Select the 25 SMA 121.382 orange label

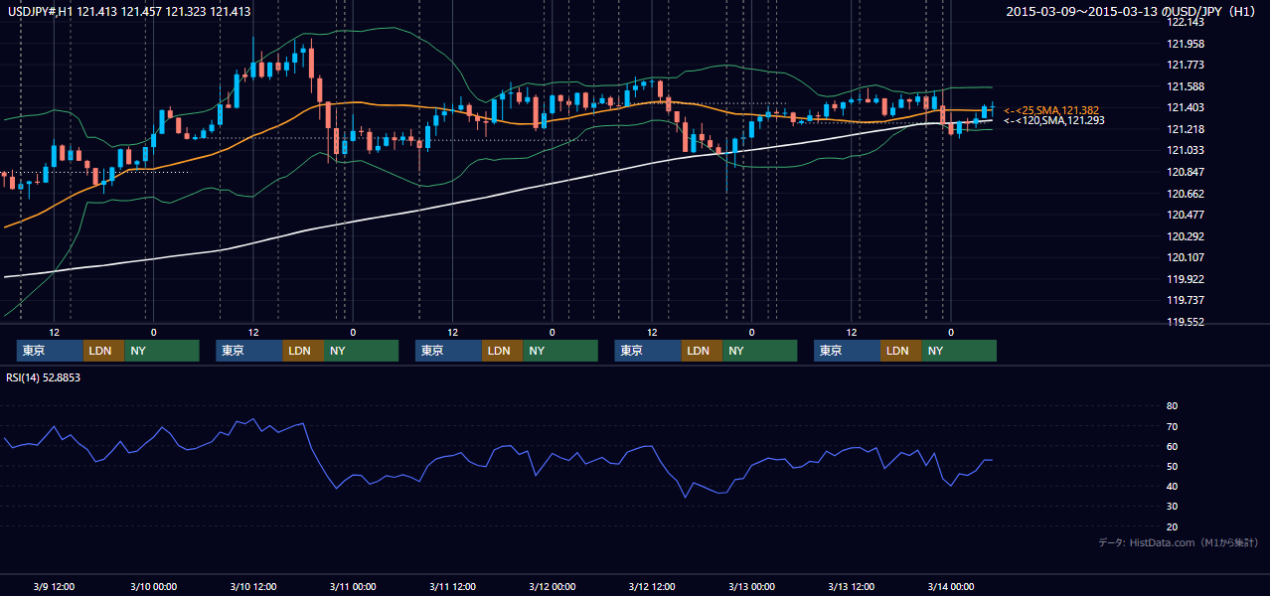click(1051, 109)
